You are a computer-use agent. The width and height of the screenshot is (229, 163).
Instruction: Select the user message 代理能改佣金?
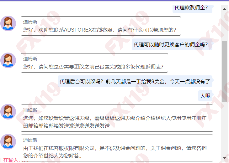click(191, 8)
